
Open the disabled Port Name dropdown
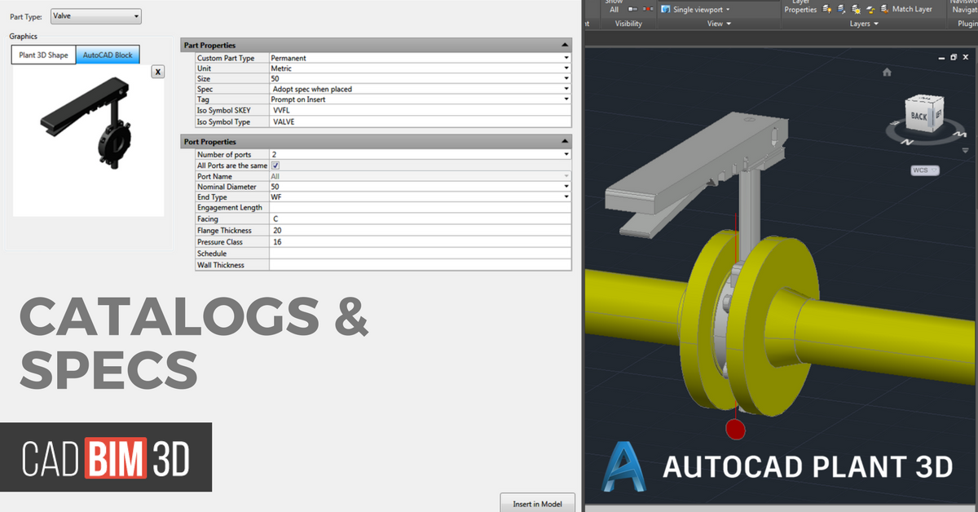pos(566,176)
